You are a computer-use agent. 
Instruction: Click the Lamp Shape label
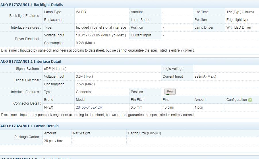pos(141,20)
